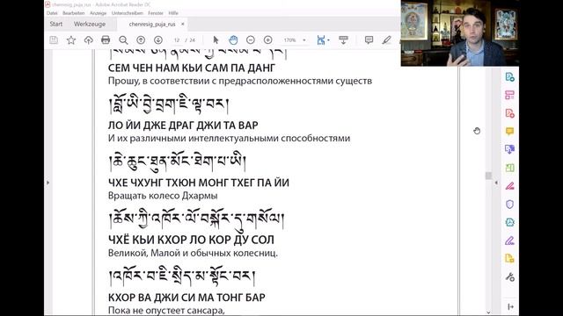Click the presenter webcam video overlay
563x316 pixels.
click(x=460, y=33)
